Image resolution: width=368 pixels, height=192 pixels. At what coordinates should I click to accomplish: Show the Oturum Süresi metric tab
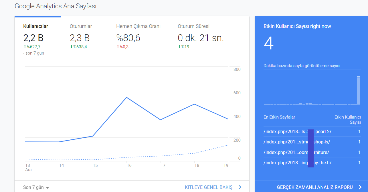coord(194,26)
